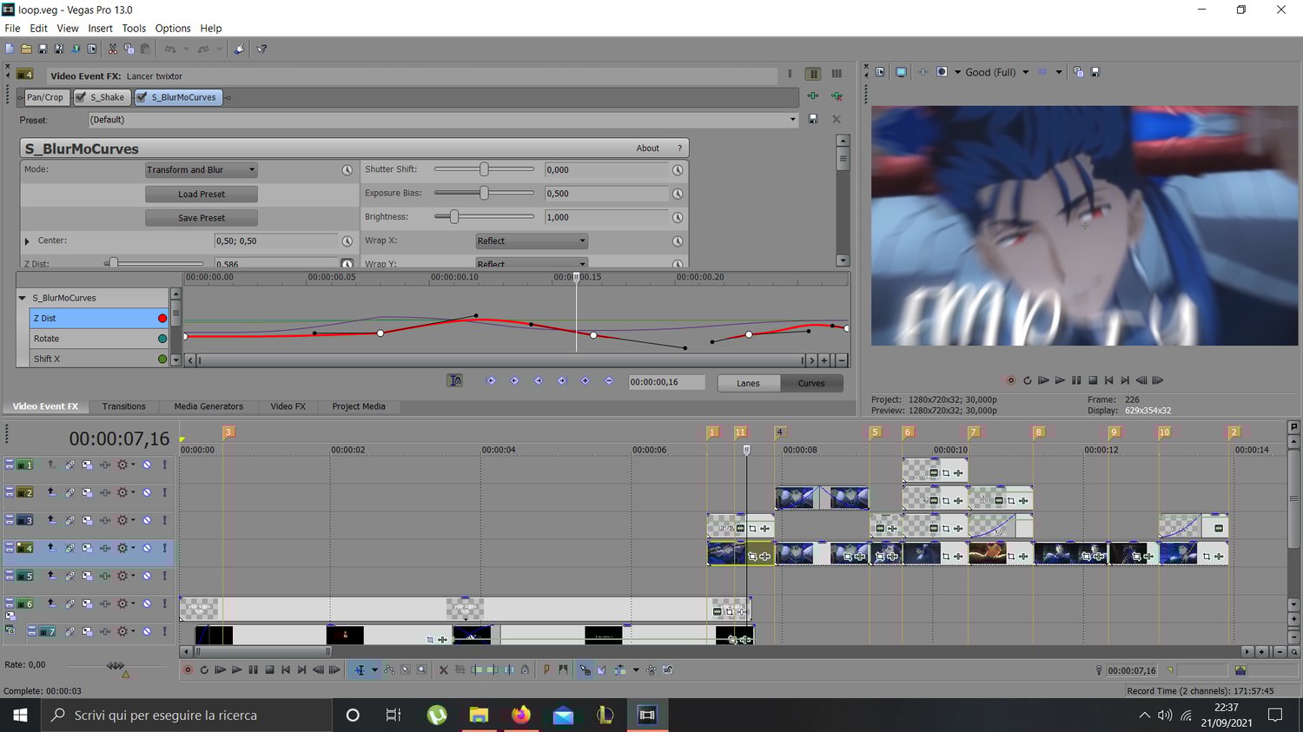Select the Envelope Edit tool
This screenshot has height=732, width=1303.
[389, 669]
